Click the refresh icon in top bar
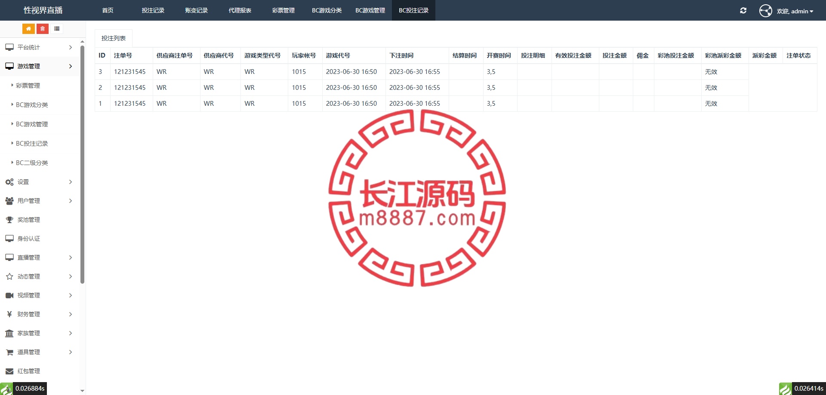 coord(743,11)
